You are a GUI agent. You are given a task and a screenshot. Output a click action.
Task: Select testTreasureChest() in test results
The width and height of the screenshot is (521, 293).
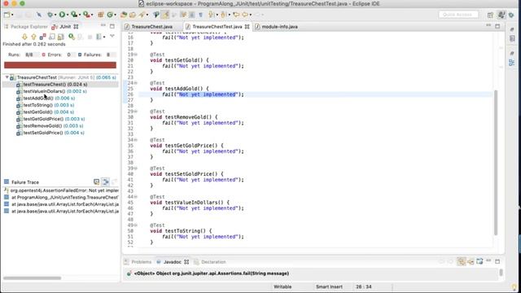(55, 85)
